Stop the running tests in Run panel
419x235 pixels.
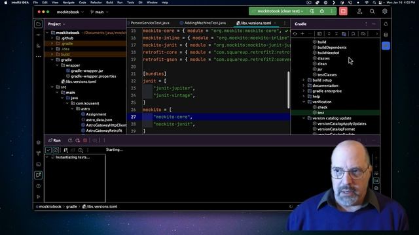point(85,140)
